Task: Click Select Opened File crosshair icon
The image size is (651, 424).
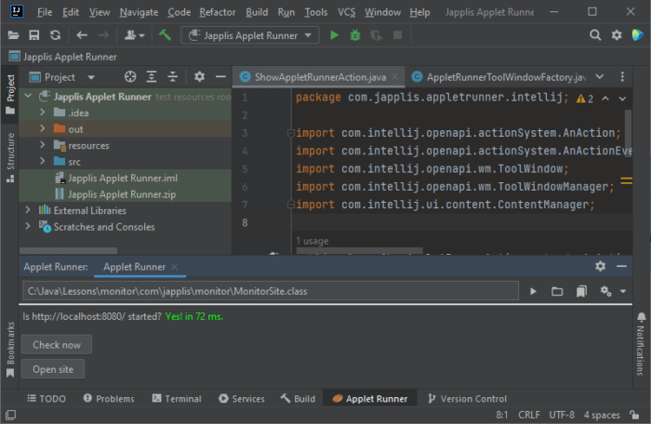Action: [x=130, y=77]
